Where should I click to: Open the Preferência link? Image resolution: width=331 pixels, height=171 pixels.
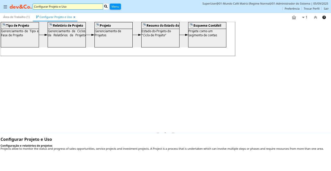pyautogui.click(x=292, y=9)
